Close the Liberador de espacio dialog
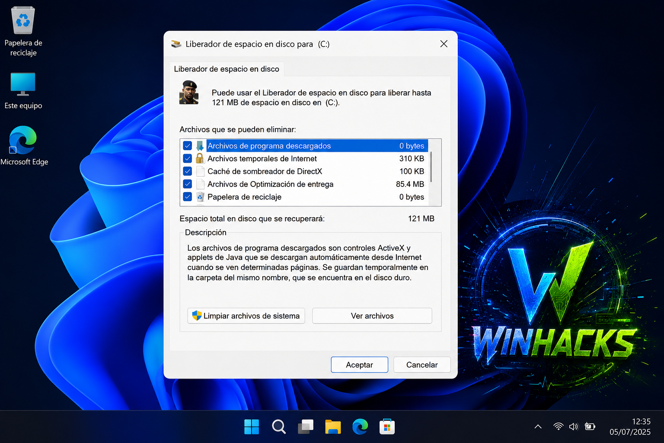 (x=444, y=44)
